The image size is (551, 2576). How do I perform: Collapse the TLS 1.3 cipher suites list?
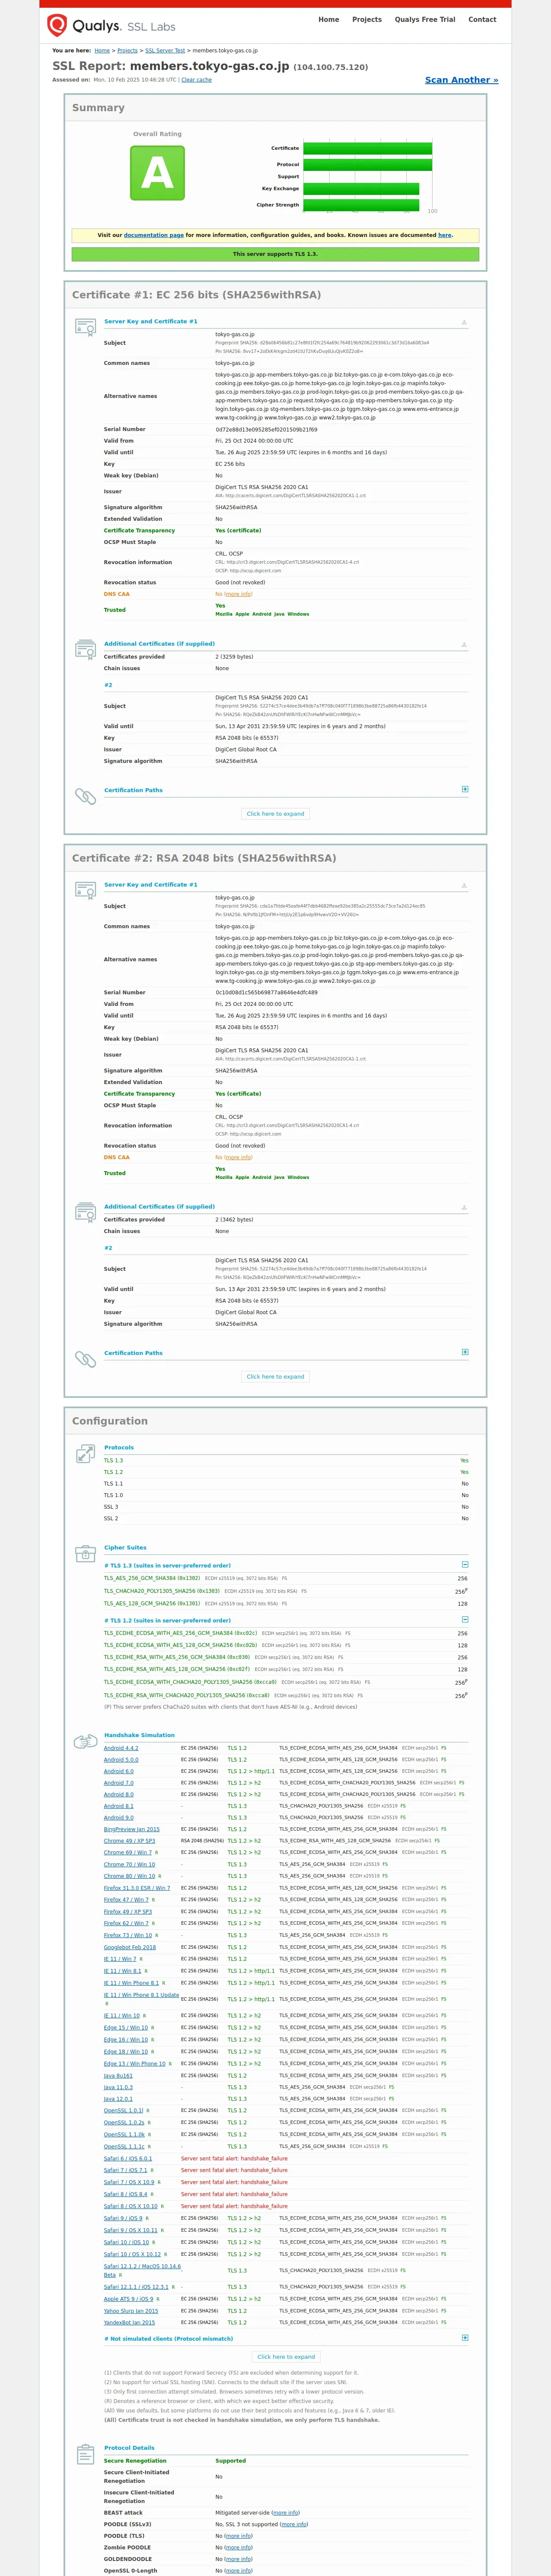[x=465, y=1564]
